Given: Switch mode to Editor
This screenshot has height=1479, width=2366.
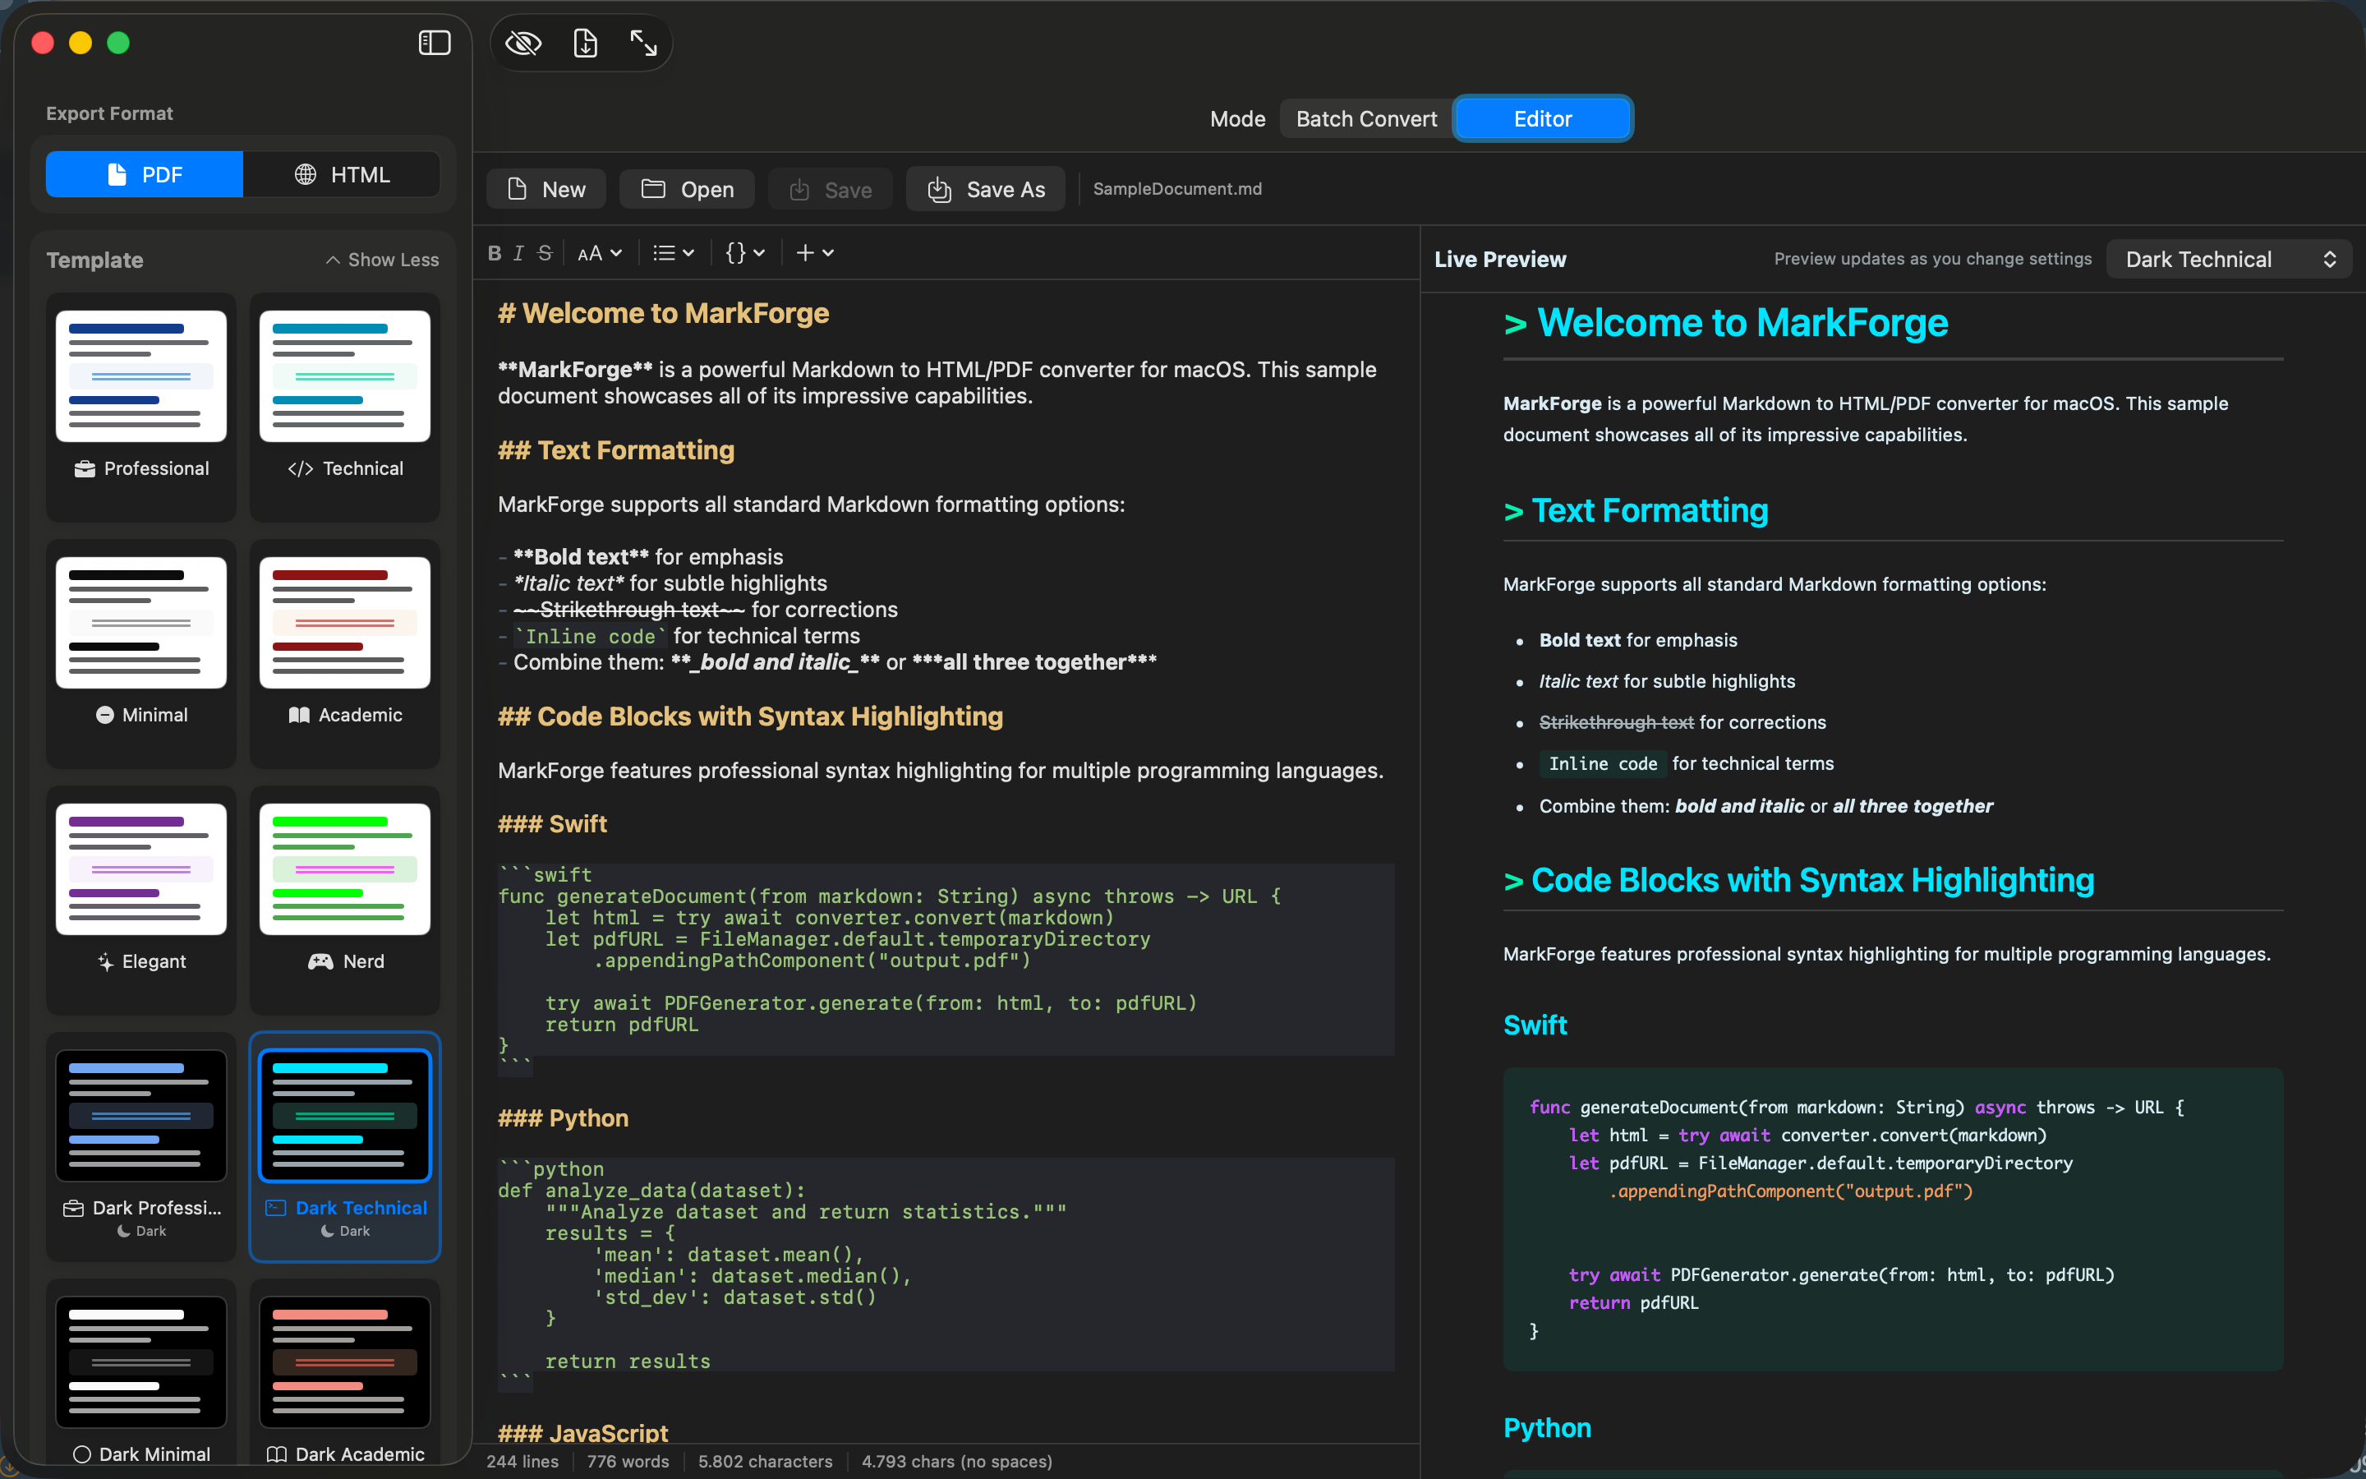Looking at the screenshot, I should pos(1543,119).
